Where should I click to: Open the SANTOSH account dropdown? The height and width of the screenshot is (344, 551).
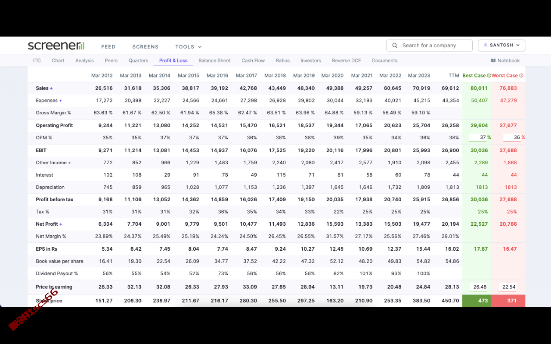tap(501, 45)
